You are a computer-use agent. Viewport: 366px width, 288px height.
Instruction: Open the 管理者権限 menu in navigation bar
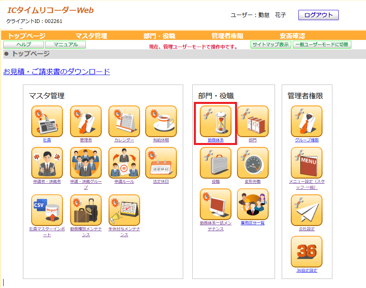228,36
